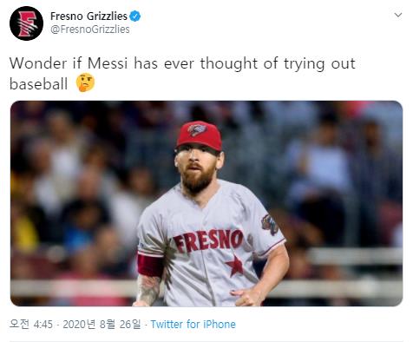Click the red star on the jersey
Image resolution: width=413 pixels, height=342 pixels.
(x=234, y=266)
